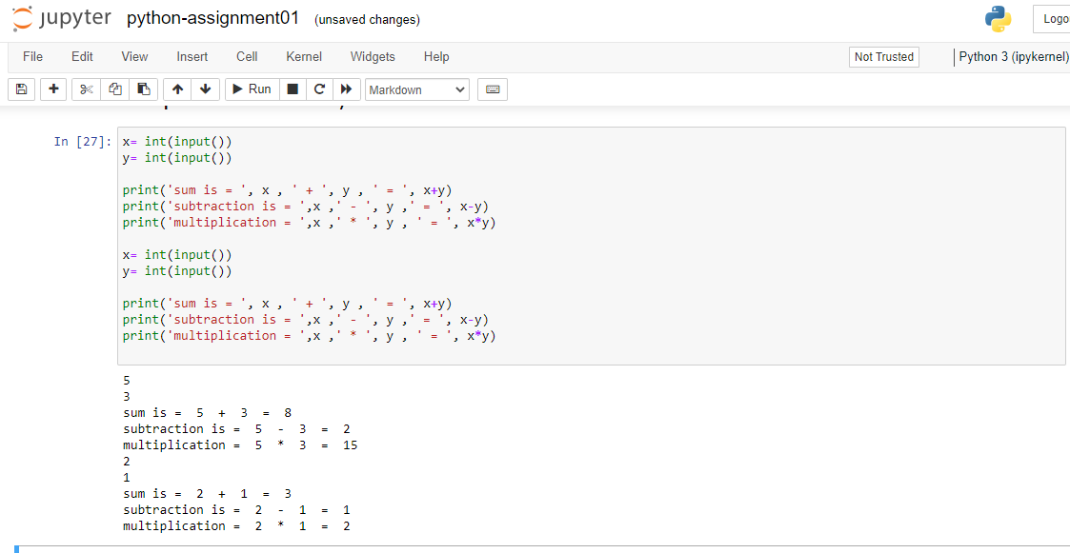Click the Python 3 (ipykernel) indicator
Image resolution: width=1070 pixels, height=553 pixels.
pyautogui.click(x=1013, y=56)
